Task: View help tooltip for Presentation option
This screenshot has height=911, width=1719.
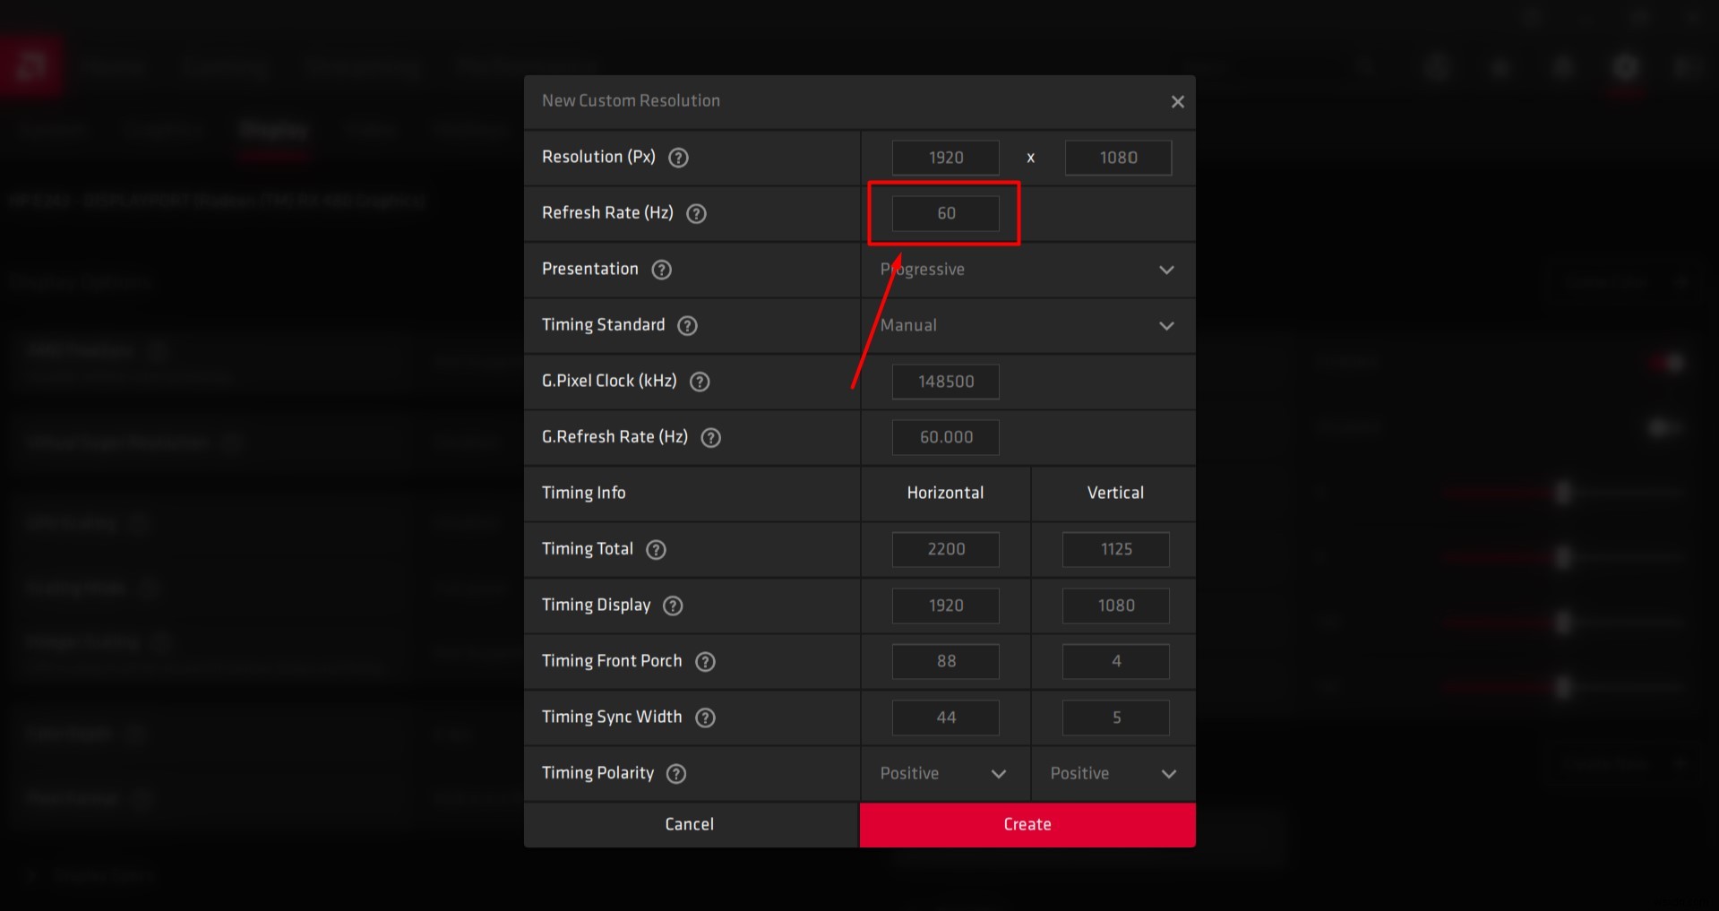Action: point(662,270)
